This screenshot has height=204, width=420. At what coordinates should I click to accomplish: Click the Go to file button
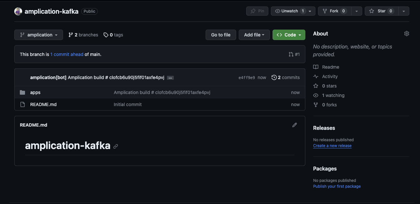[x=221, y=35]
